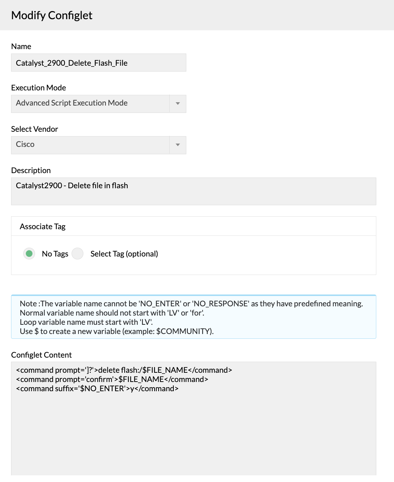Click the $NO_ENTER command line in content

(x=97, y=389)
